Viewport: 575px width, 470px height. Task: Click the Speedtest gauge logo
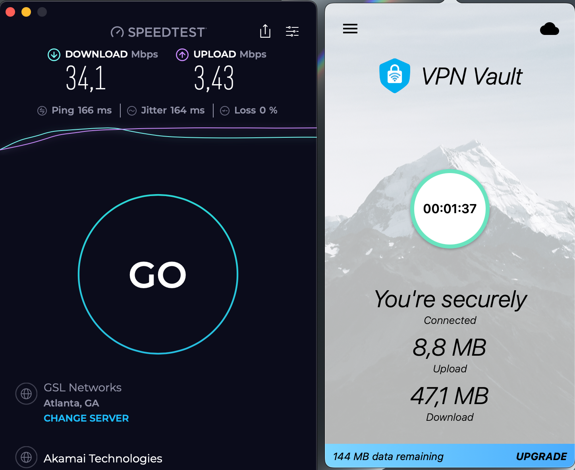coord(117,31)
